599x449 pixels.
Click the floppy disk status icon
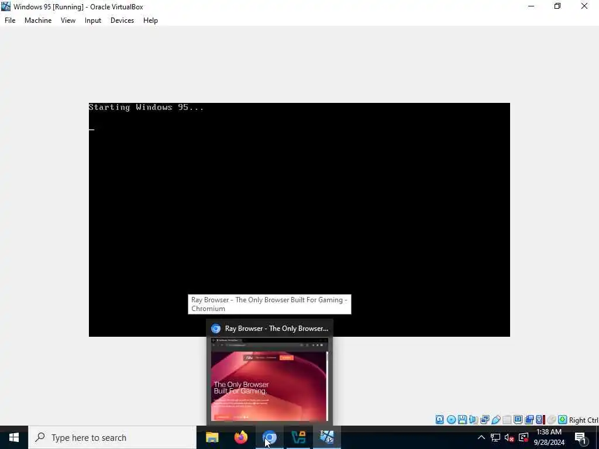462,420
